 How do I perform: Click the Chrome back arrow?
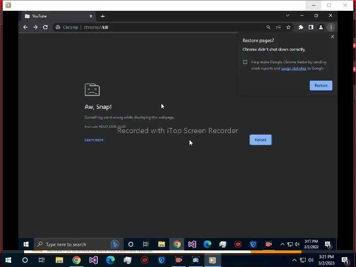pyautogui.click(x=25, y=27)
